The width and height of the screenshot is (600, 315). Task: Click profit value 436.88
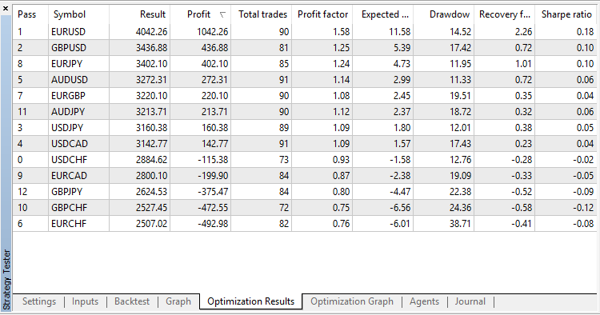214,48
